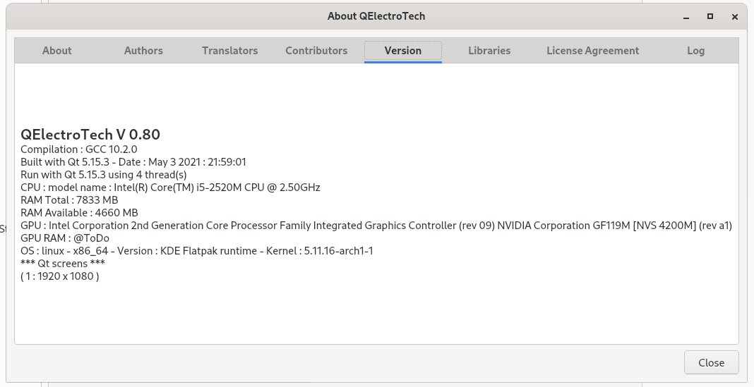View the License Agreement tab
The height and width of the screenshot is (387, 754).
coord(592,51)
